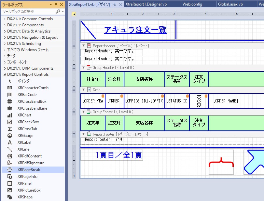264x201 pixels.
Task: Collapse DX.21.1: Report Controls category
Action: pyautogui.click(x=5, y=74)
